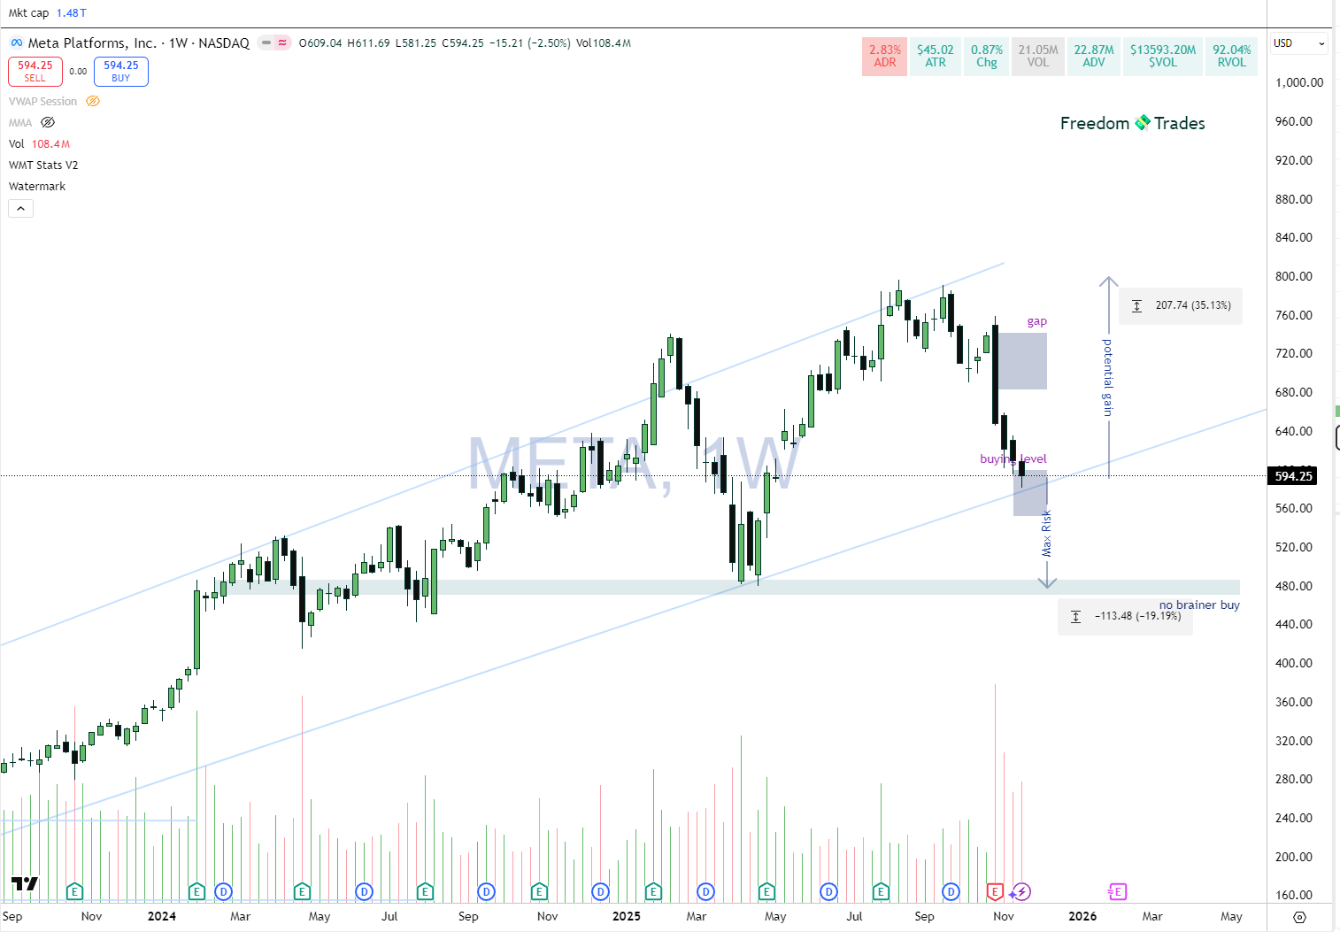Open the October 2023 earnings E marker

(74, 891)
